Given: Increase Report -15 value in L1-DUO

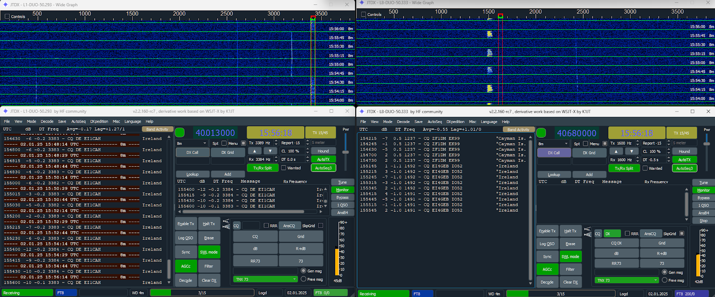Looking at the screenshot, I should [307, 141].
